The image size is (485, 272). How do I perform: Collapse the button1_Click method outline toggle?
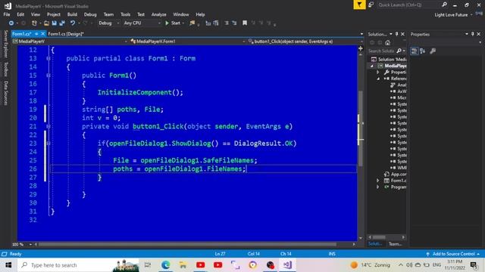[48, 126]
